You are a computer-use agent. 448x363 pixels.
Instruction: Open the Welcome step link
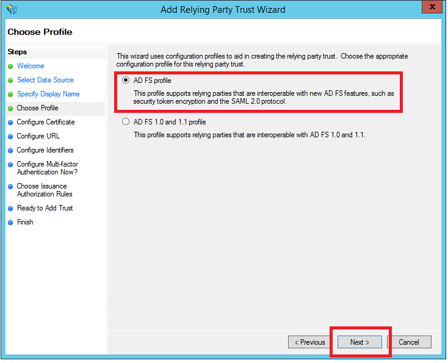(31, 66)
